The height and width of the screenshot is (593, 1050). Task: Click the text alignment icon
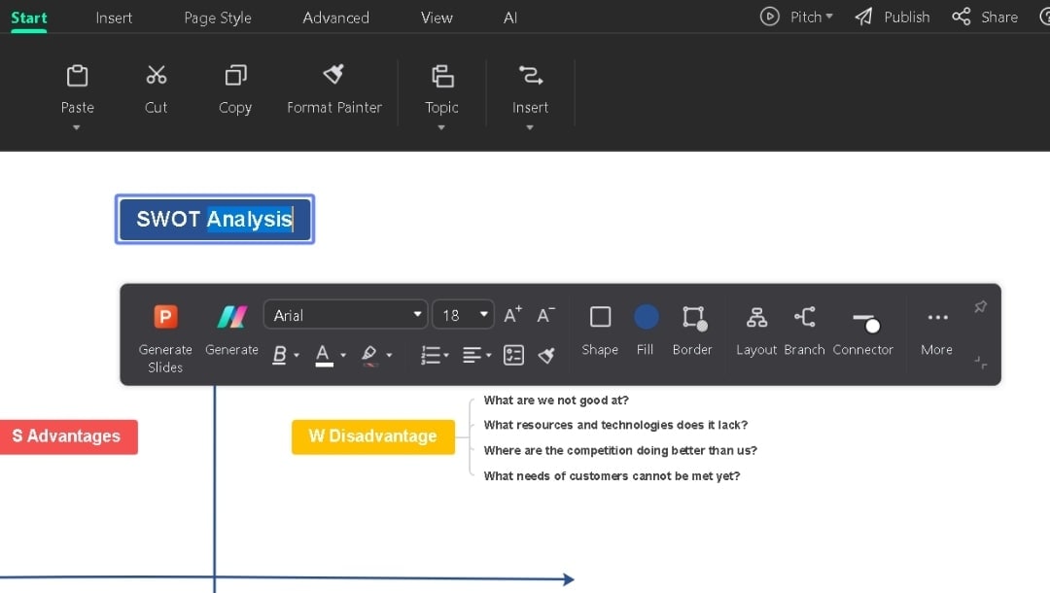point(472,355)
